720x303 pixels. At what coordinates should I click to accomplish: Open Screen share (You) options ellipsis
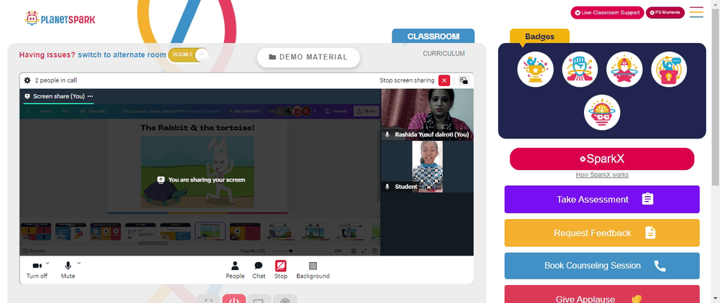click(91, 96)
